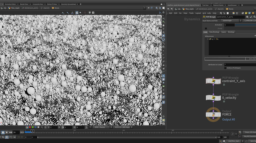
Task: Open the Layout menu
Action: pos(198,13)
